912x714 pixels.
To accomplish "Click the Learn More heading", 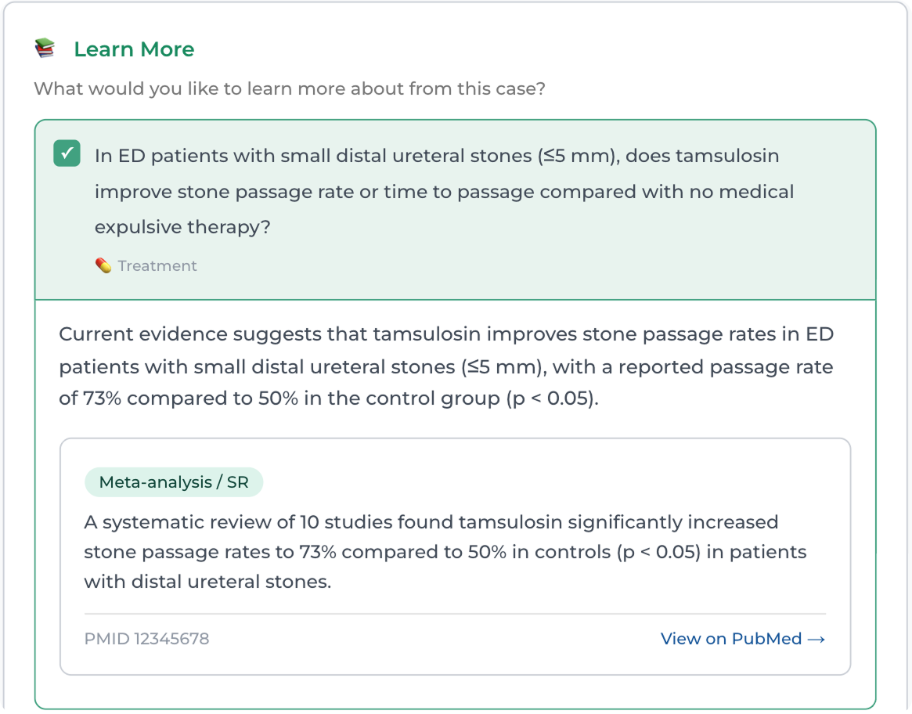I will (134, 49).
